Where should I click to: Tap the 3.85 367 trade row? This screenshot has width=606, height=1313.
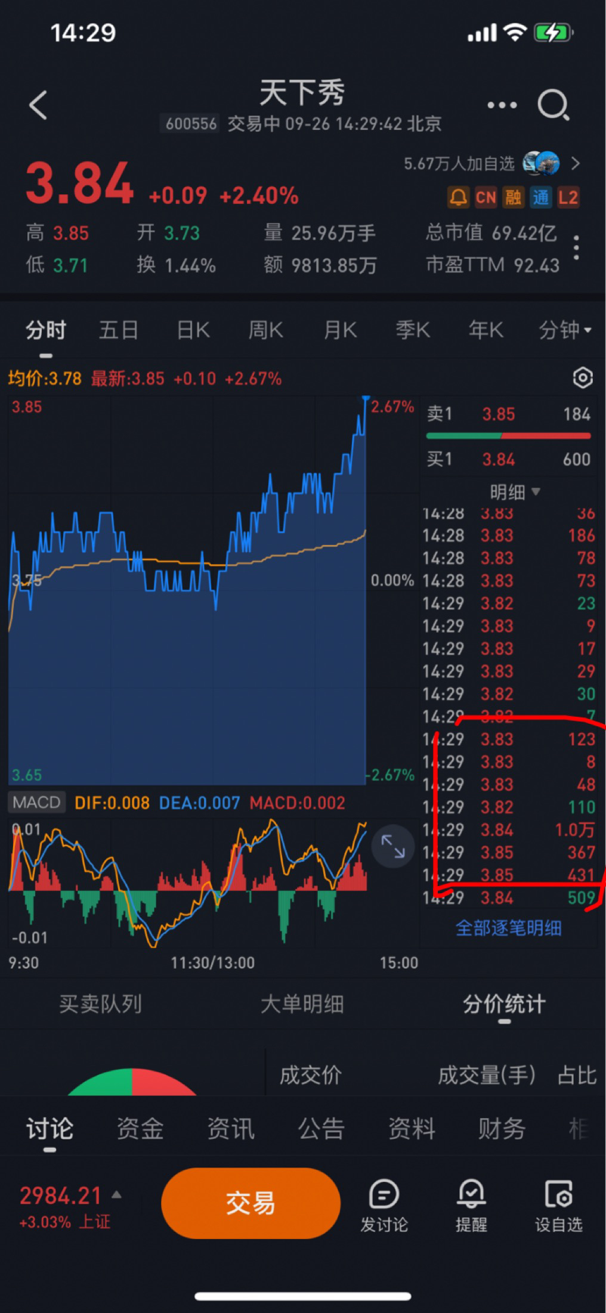pos(508,853)
